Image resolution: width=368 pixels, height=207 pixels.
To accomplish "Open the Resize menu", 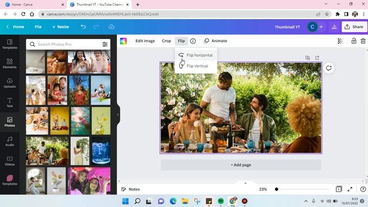I will (60, 27).
